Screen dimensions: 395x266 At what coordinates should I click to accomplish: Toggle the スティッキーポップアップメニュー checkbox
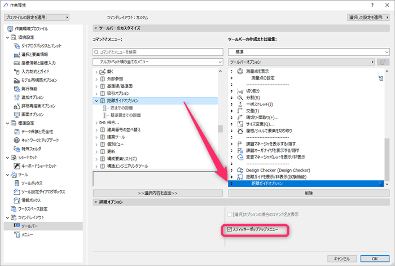tap(230, 229)
